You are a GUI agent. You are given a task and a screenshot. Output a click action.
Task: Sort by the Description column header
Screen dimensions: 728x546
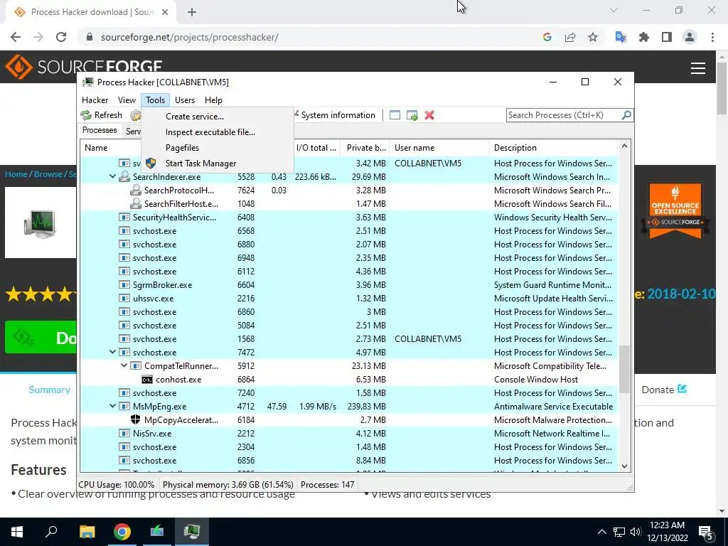[553, 148]
